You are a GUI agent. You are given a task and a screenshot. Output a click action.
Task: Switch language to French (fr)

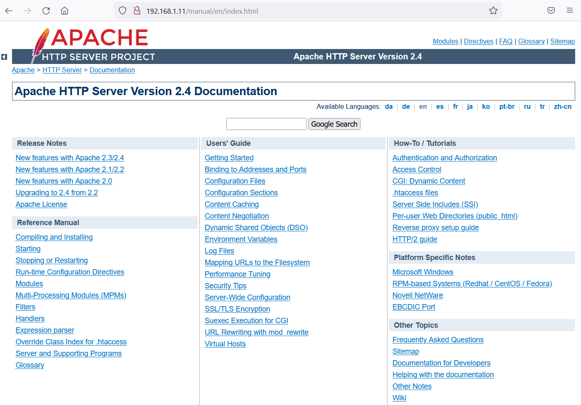[455, 107]
